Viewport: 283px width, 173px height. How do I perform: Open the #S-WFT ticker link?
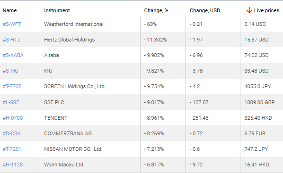12,24
